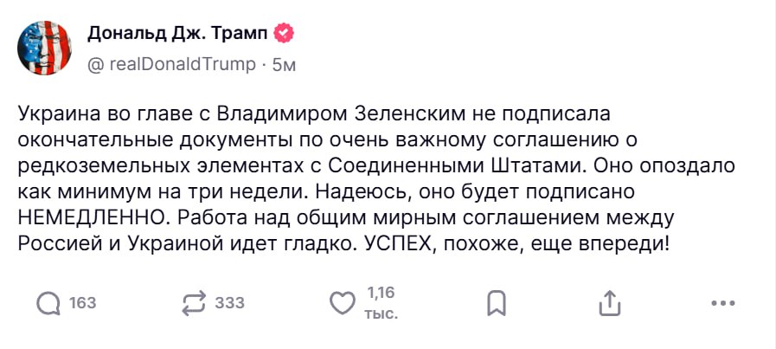
Task: Click the 5м post timestamp
Action: point(284,64)
